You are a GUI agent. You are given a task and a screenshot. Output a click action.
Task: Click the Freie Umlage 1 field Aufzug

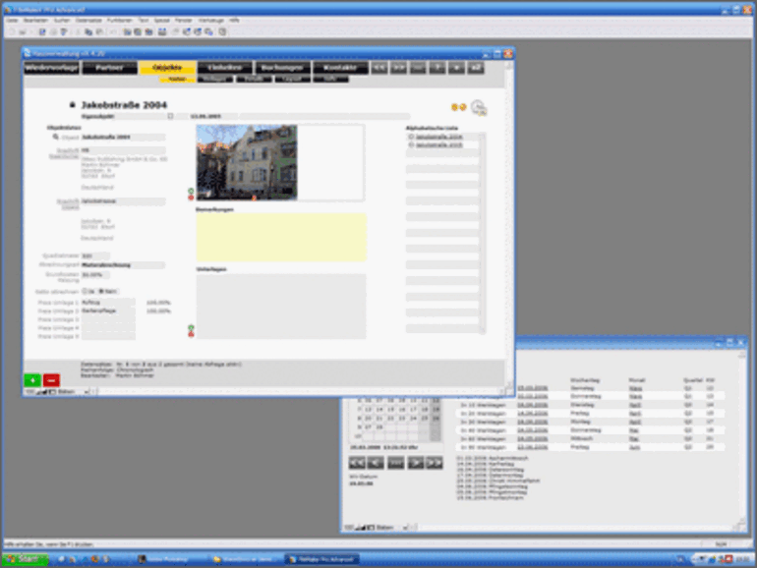click(x=108, y=303)
